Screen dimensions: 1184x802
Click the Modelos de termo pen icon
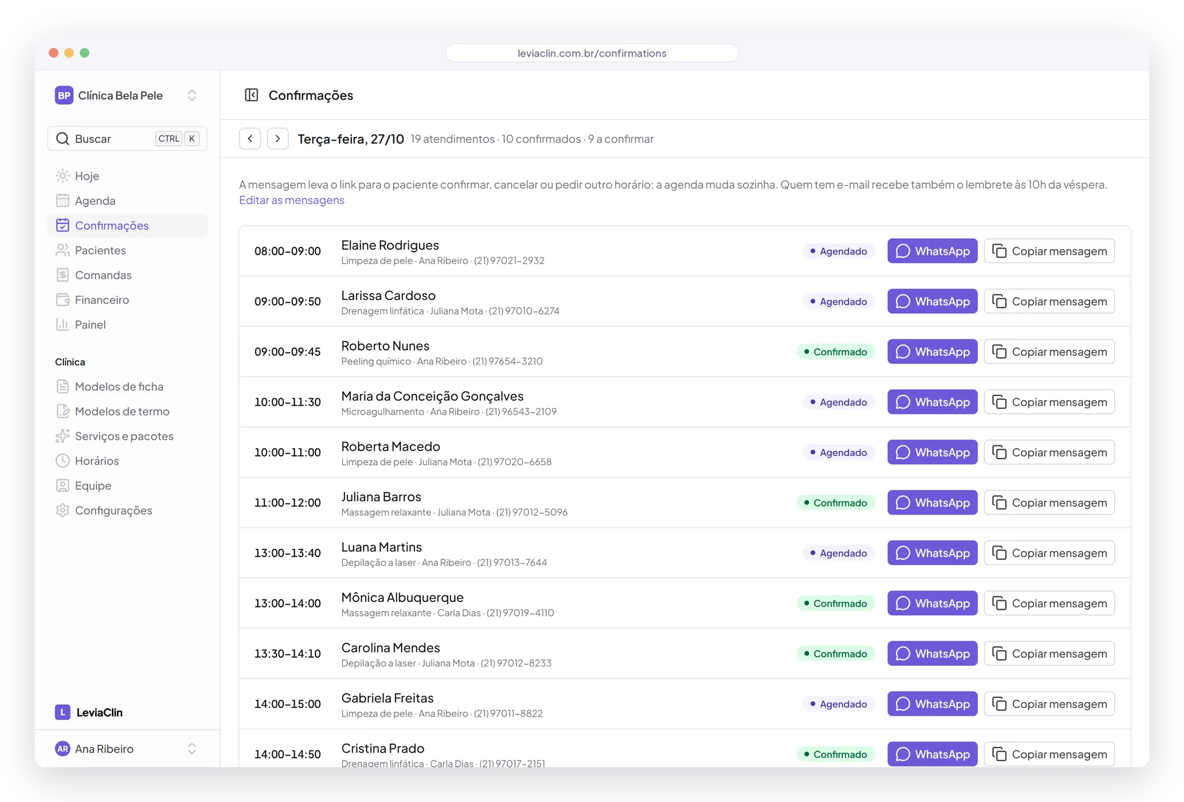pyautogui.click(x=62, y=411)
